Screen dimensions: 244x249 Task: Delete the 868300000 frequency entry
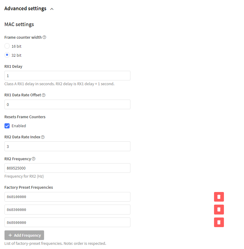click(219, 210)
